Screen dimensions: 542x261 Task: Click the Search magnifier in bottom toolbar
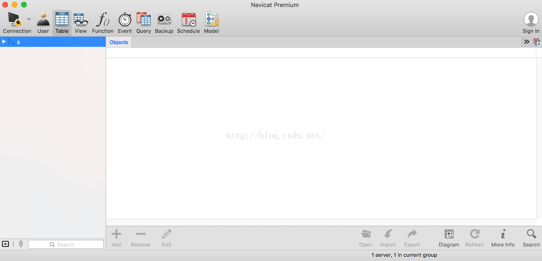531,238
